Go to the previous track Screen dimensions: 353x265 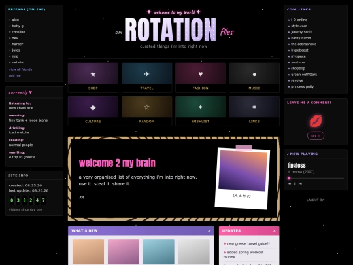point(290,183)
